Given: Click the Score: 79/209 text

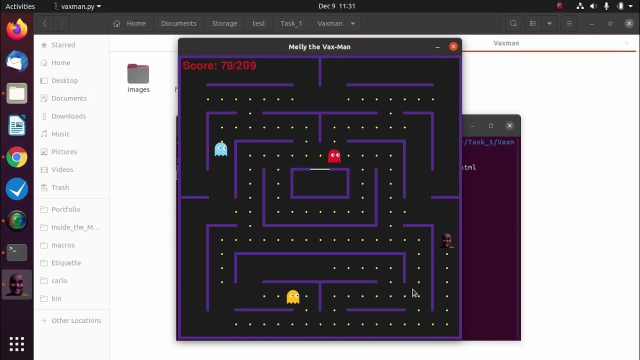Looking at the screenshot, I should (x=219, y=65).
